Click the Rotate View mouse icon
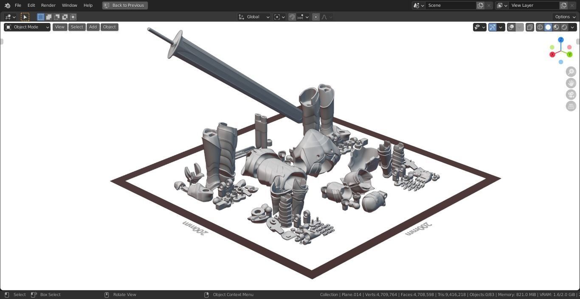This screenshot has width=580, height=299. point(107,295)
